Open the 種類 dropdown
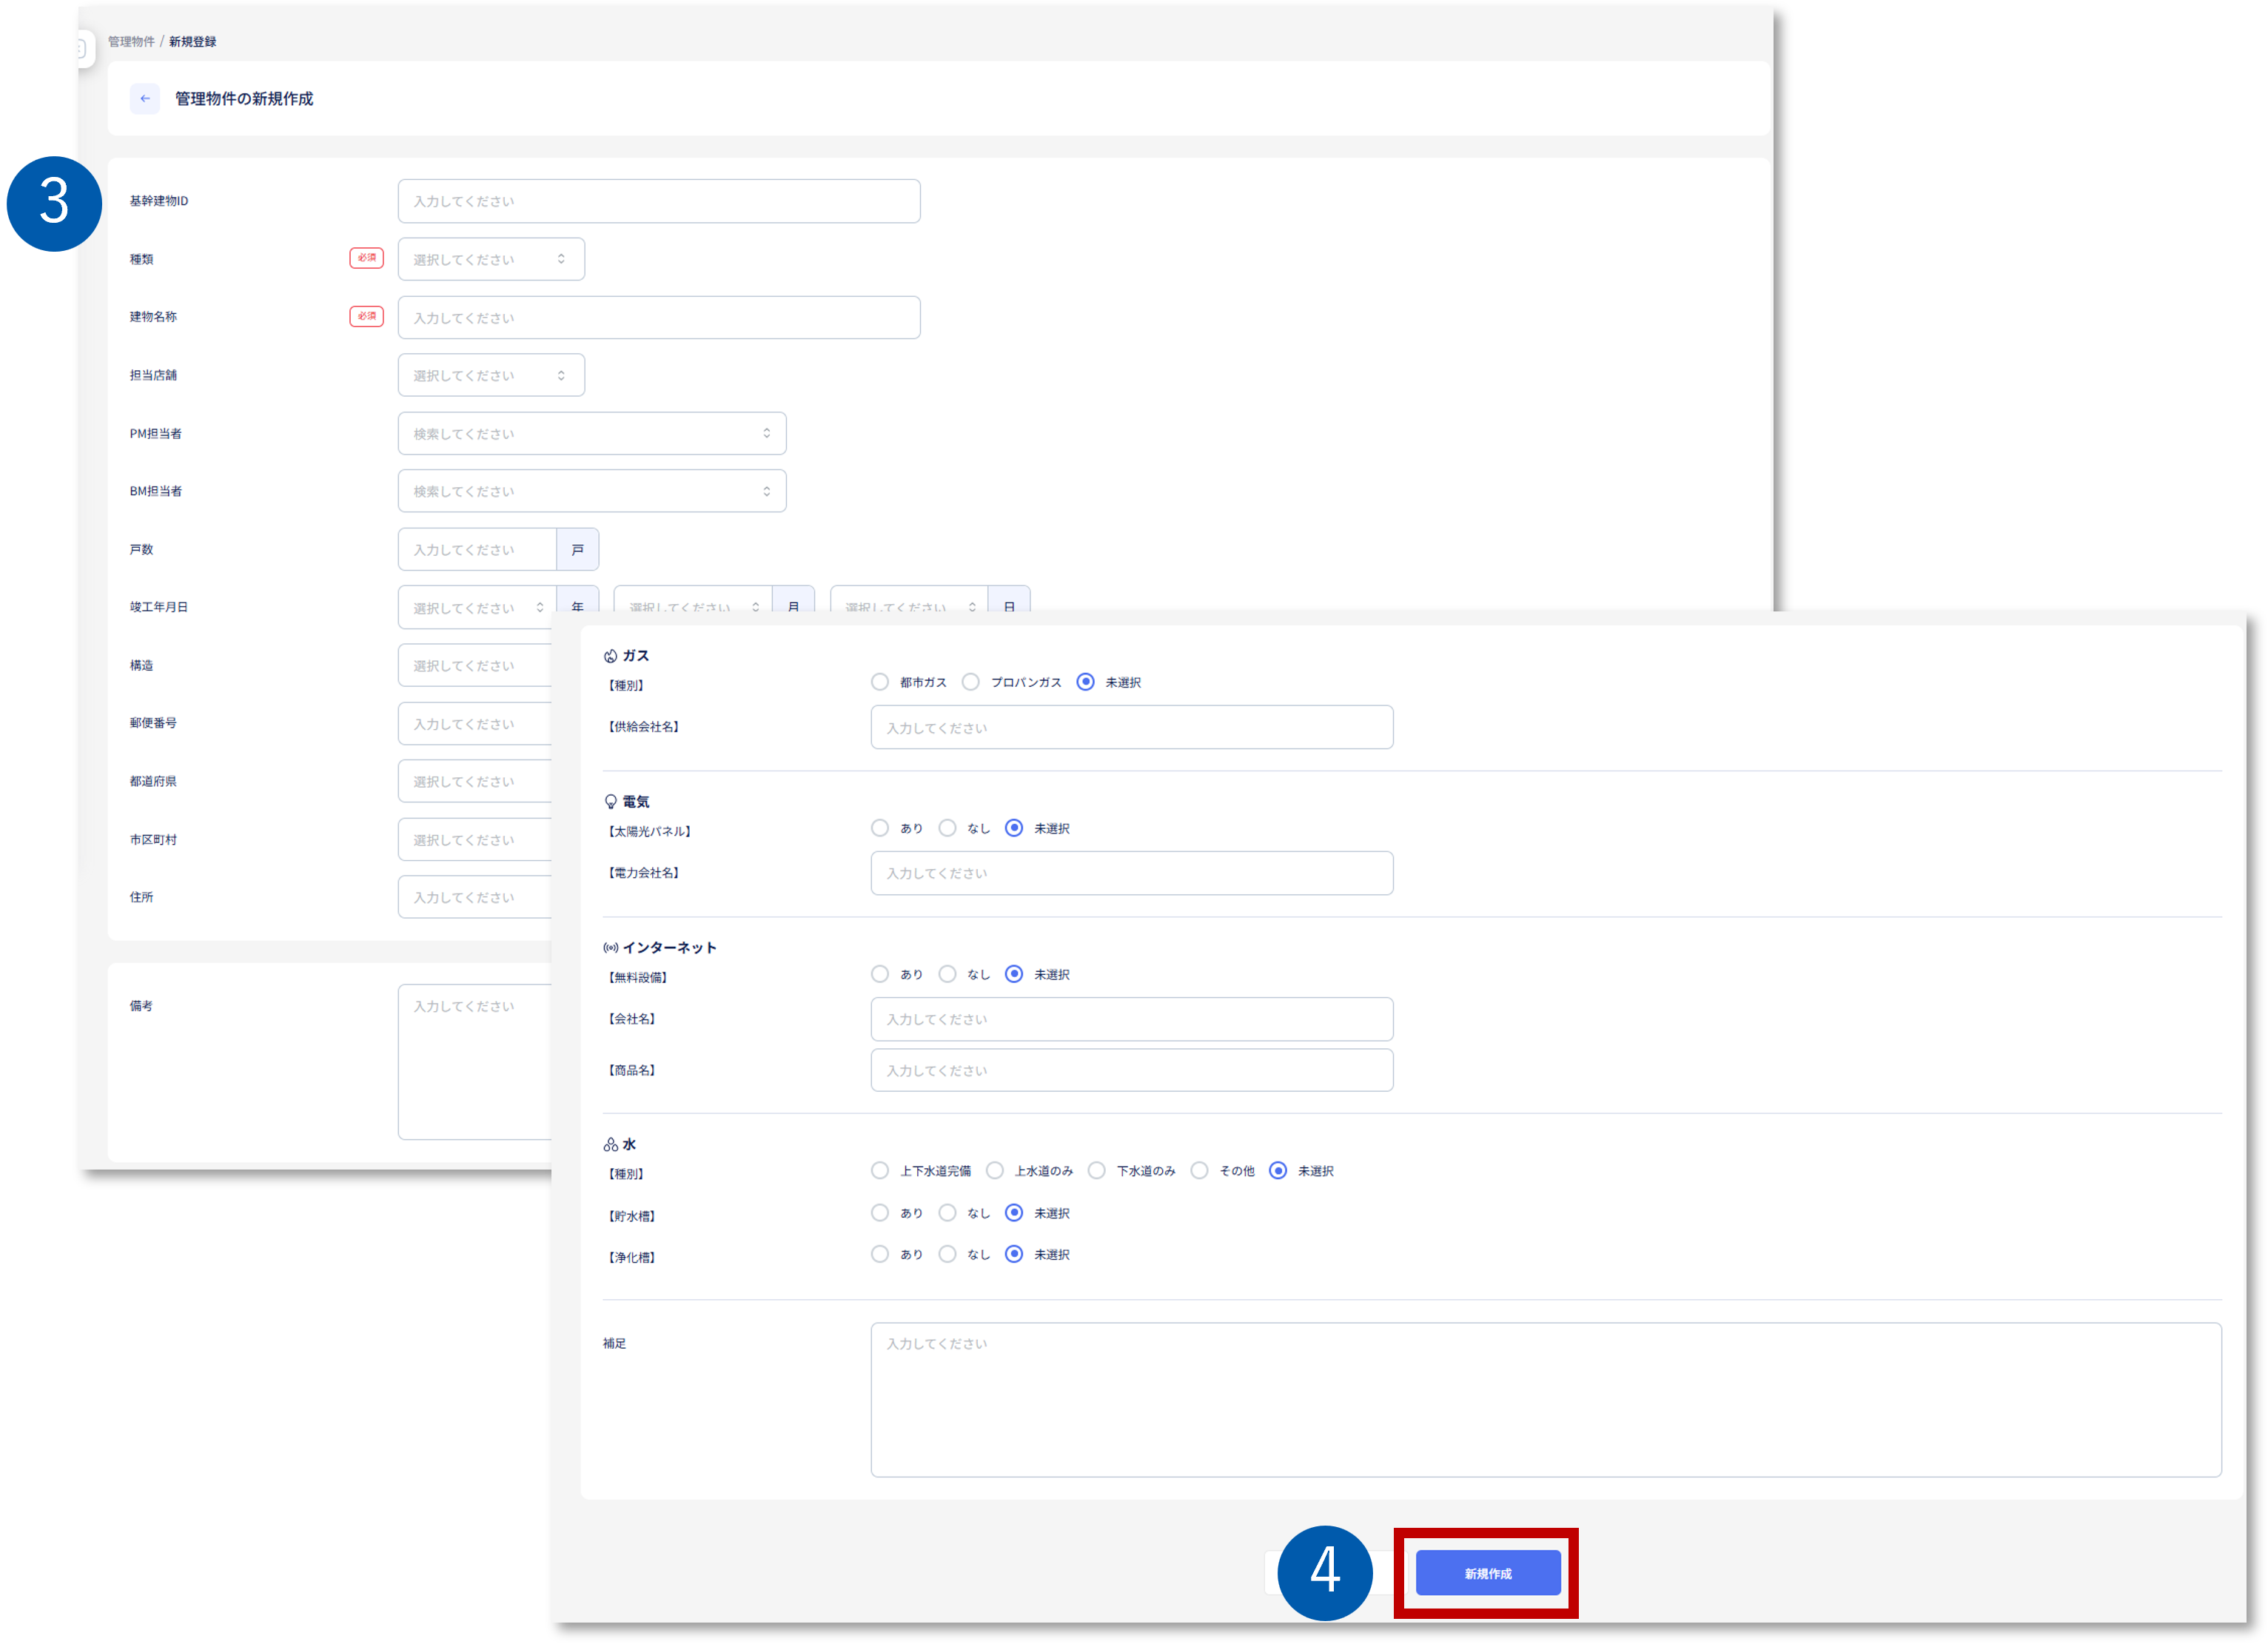This screenshot has height=1647, width=2268. [491, 259]
